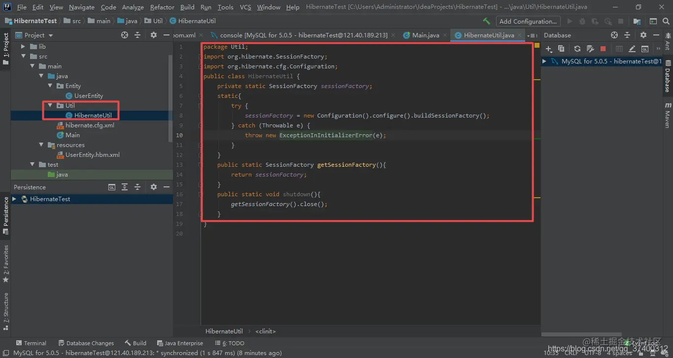Click the run anything toolbar icon
This screenshot has width=673, height=358.
pos(653,21)
